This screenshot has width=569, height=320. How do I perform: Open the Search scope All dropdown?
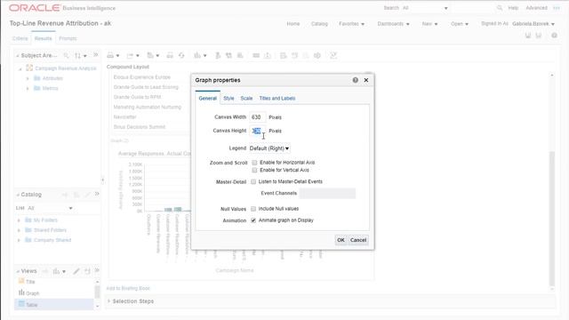tap(425, 8)
